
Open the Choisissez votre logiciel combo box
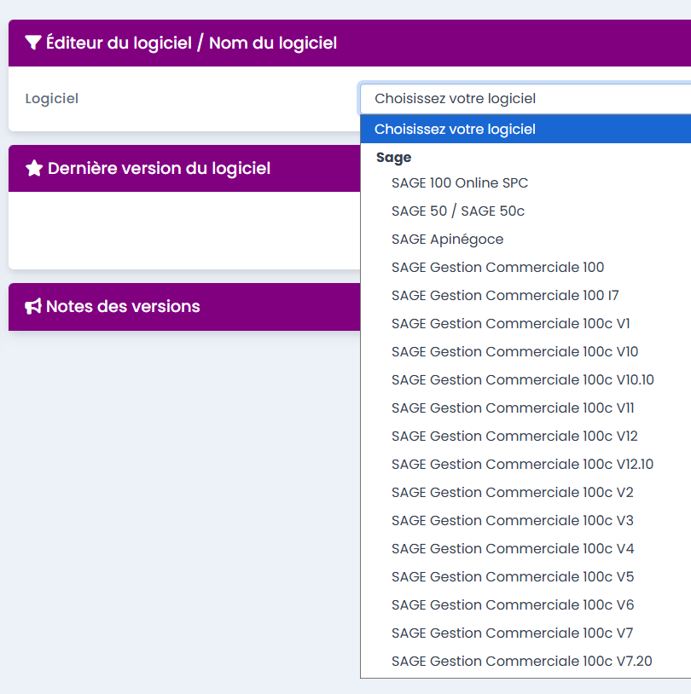pos(526,98)
